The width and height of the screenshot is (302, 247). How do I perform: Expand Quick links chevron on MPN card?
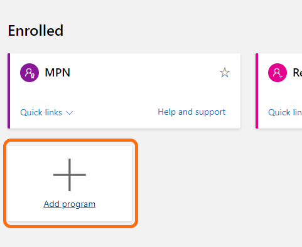click(x=69, y=113)
